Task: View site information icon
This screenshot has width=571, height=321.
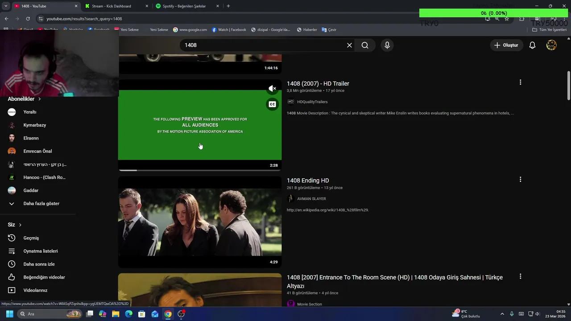Action: [x=41, y=19]
